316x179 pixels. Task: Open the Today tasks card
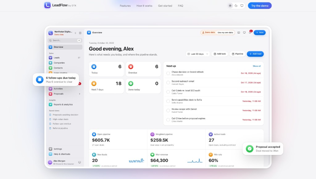106,69
